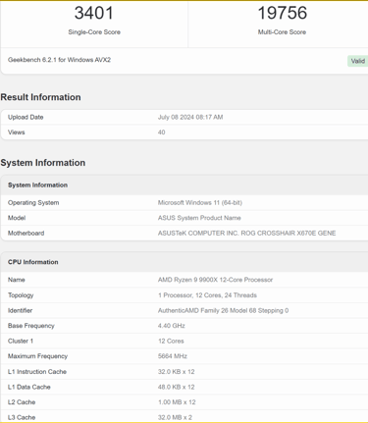Select the 1.00 MB x 12 cache value

pos(177,402)
